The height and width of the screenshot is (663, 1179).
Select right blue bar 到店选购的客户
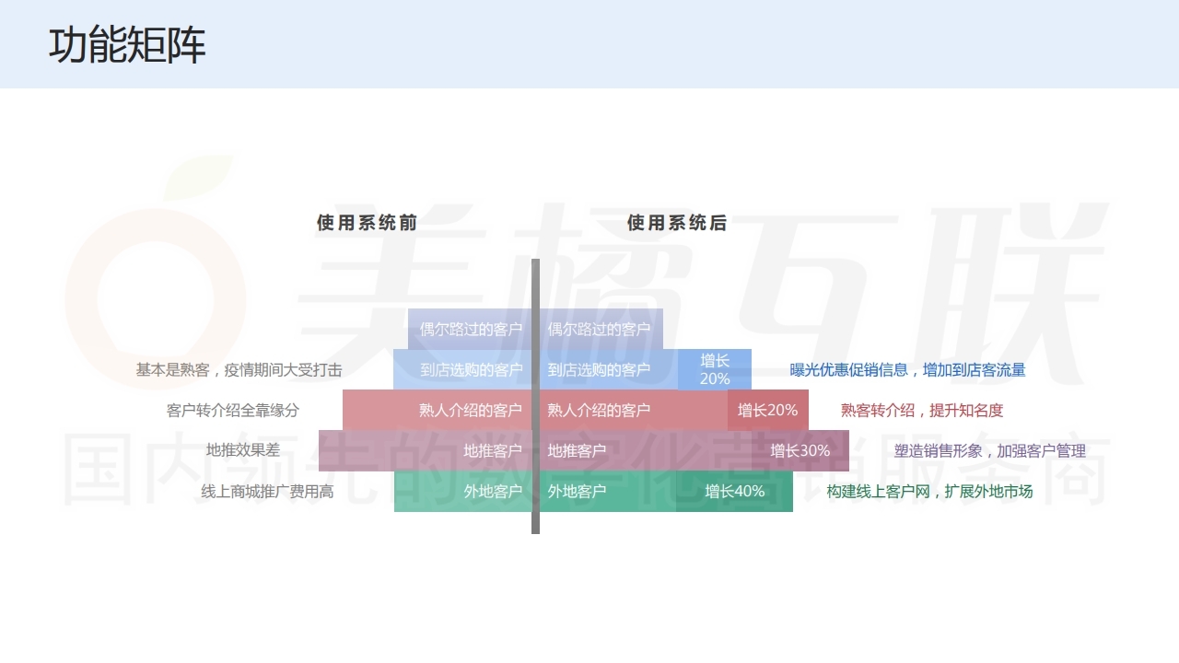pos(609,369)
